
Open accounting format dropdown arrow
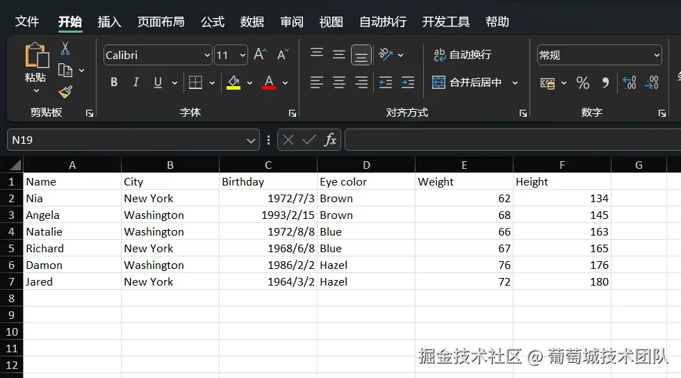(564, 83)
